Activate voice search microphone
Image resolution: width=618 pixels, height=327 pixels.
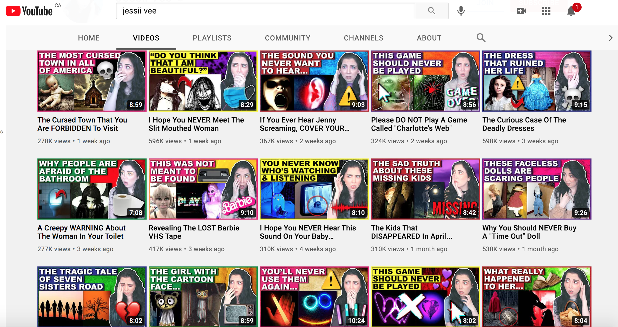(x=461, y=11)
